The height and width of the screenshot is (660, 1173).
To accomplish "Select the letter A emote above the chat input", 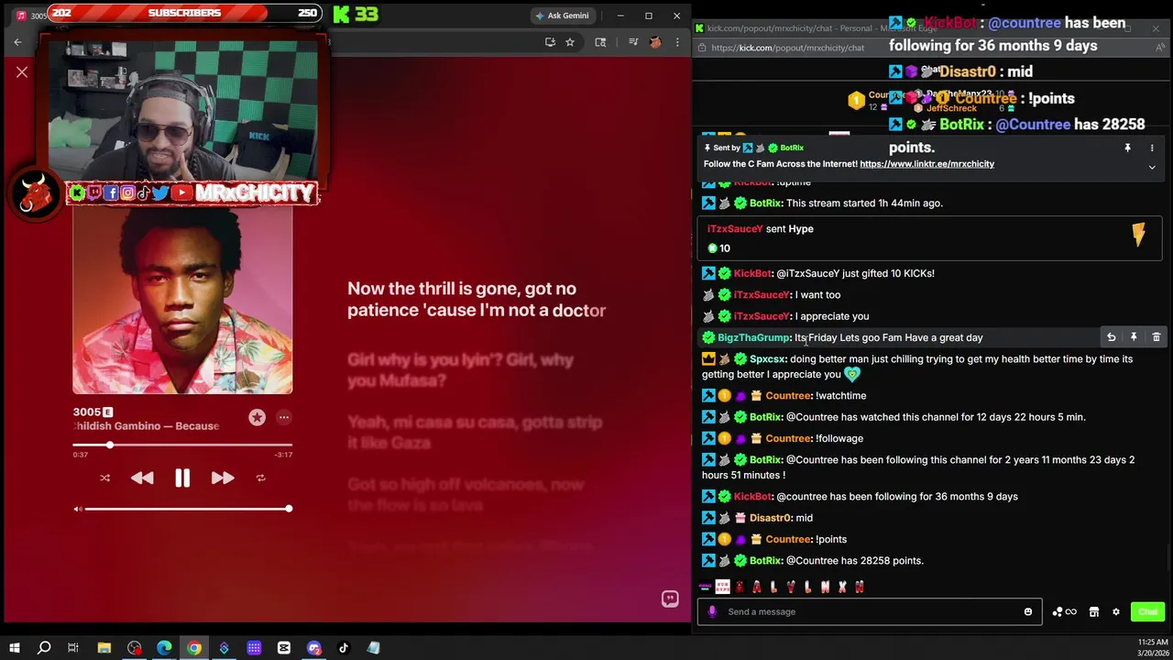I will point(757,587).
